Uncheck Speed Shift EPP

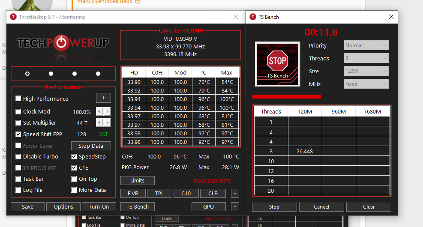(x=18, y=134)
